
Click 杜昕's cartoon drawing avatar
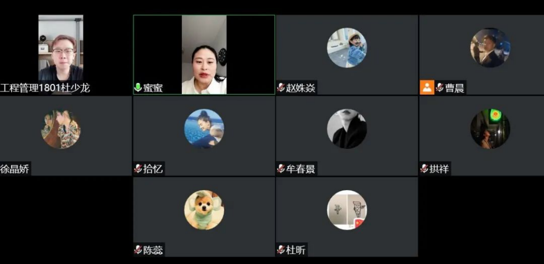[x=347, y=210]
